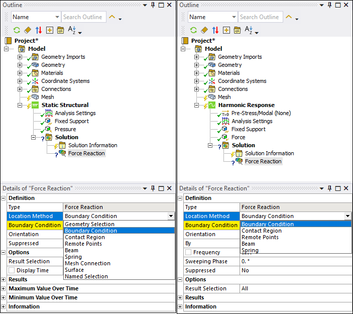Viewport: 353px width, 314px height.
Task: Select the Harmonic Response analysis icon
Action: (211, 105)
